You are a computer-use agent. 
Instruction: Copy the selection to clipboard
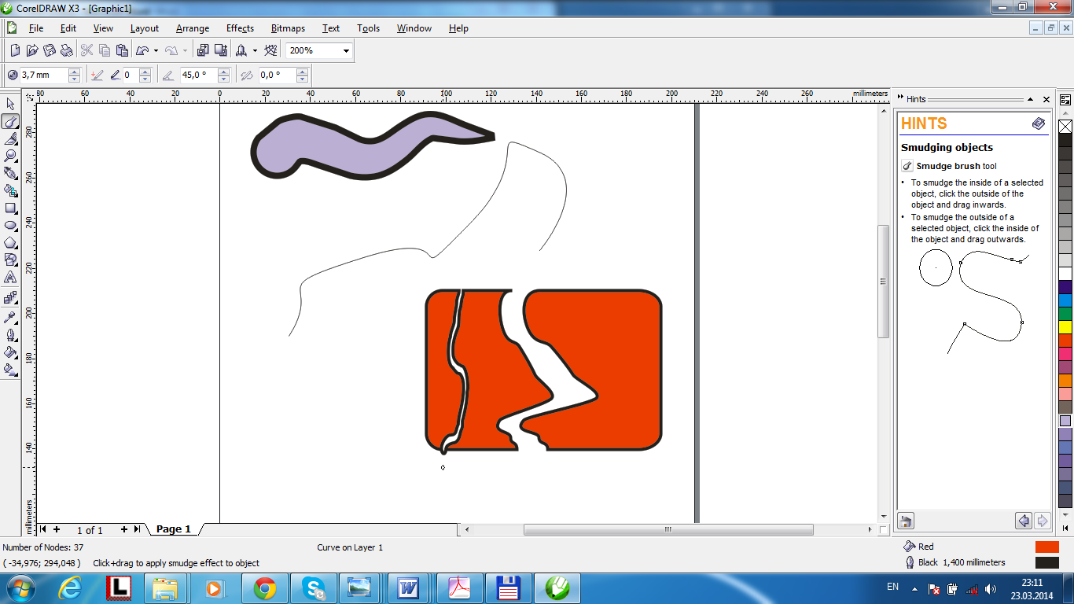[105, 50]
